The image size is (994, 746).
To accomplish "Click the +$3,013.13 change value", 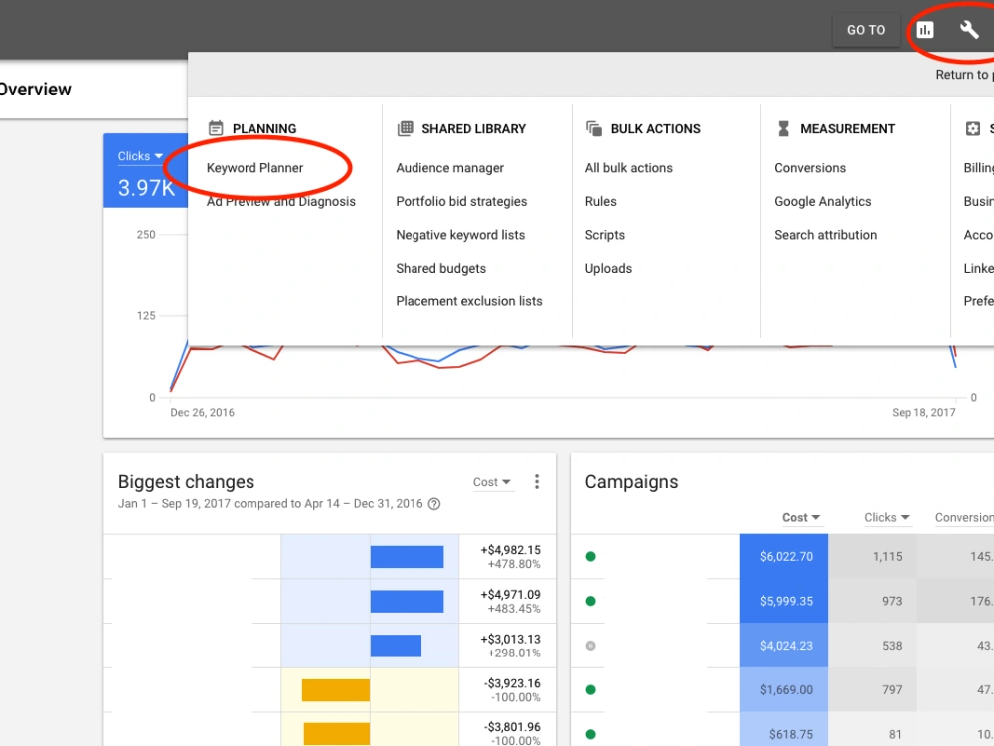I will pyautogui.click(x=510, y=639).
